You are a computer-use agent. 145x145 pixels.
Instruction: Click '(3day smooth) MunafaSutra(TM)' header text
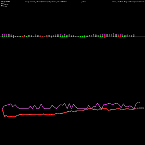point(38,2)
